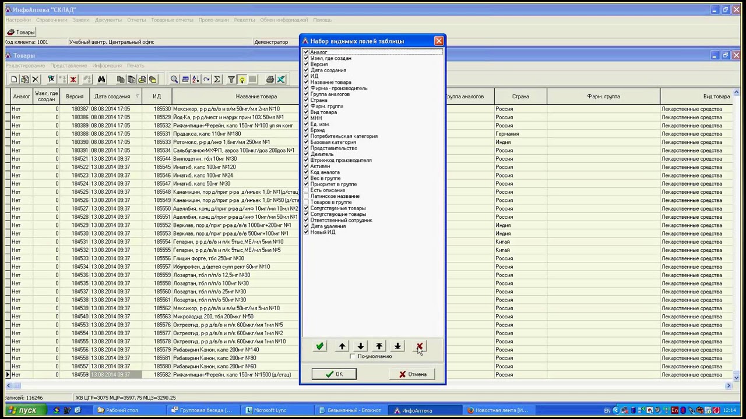The image size is (746, 419).
Task: Enable the Есть описание checkbox
Action: coord(306,190)
